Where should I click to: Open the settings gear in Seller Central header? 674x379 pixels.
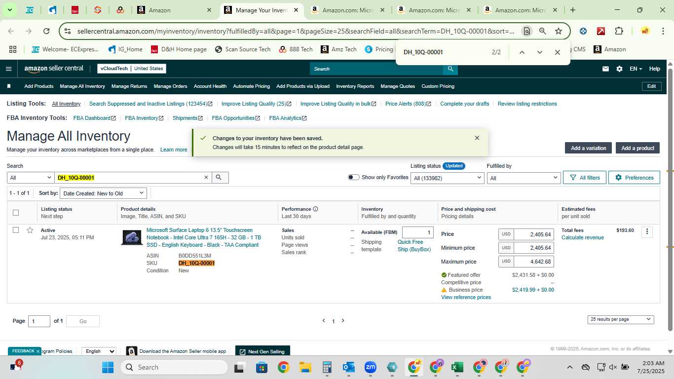[619, 69]
